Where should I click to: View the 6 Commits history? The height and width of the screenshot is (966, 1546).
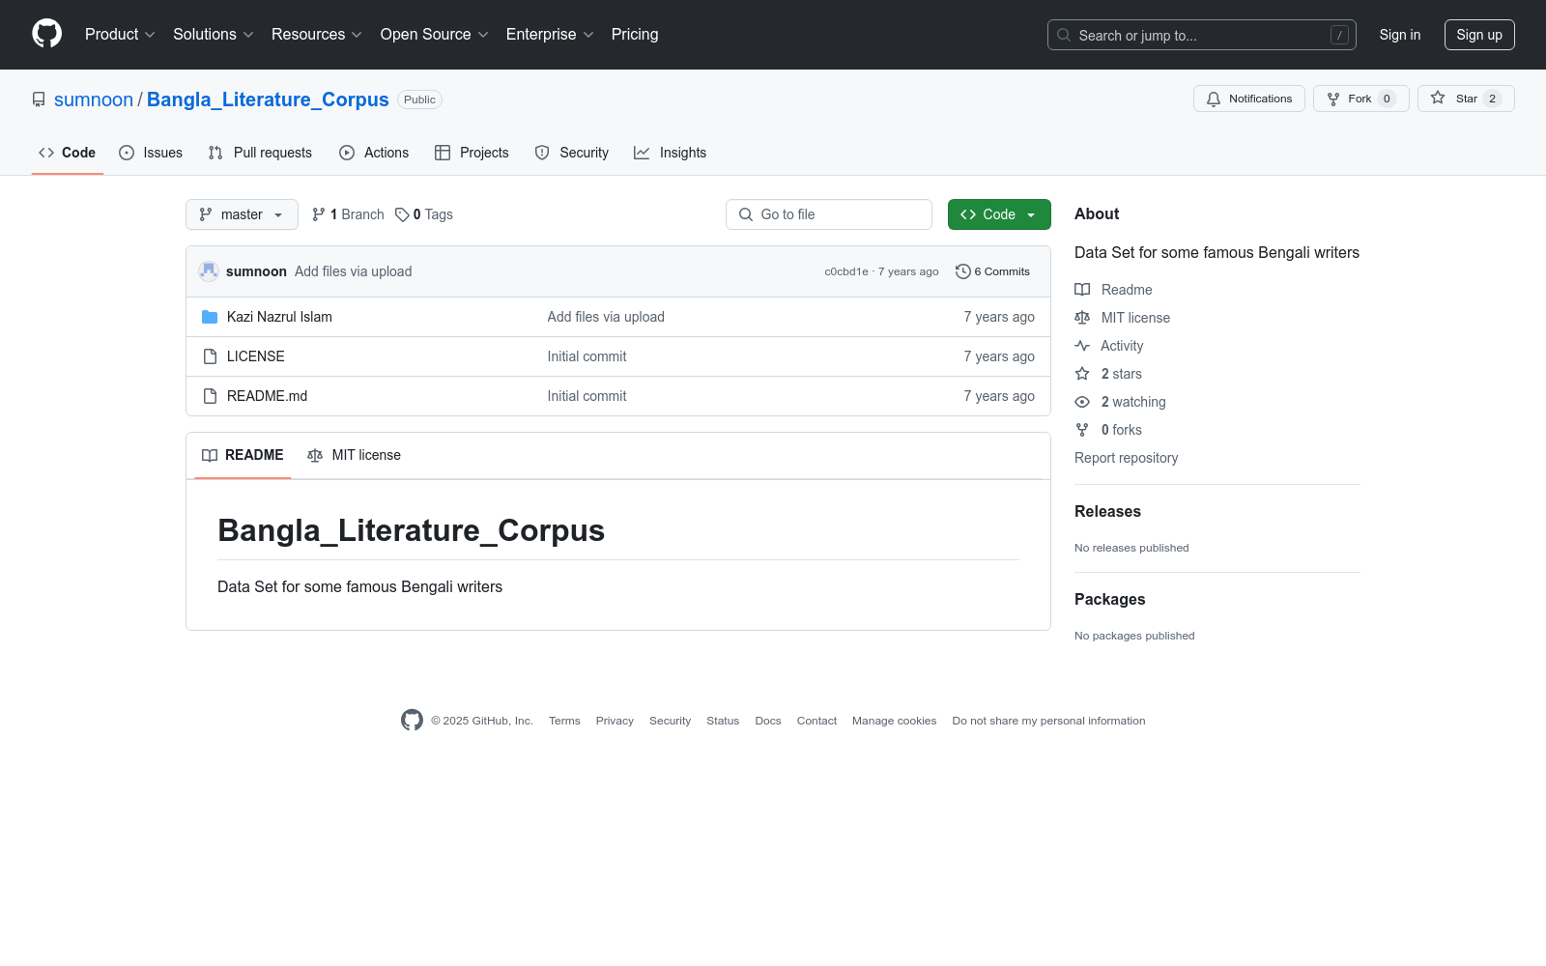click(992, 271)
